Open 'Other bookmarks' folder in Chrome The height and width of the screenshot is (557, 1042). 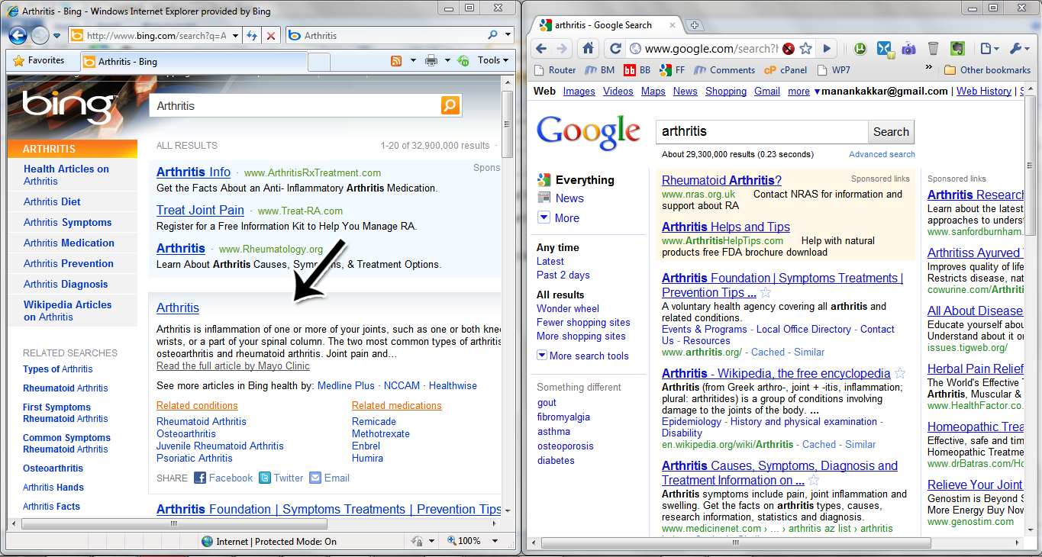pyautogui.click(x=986, y=69)
